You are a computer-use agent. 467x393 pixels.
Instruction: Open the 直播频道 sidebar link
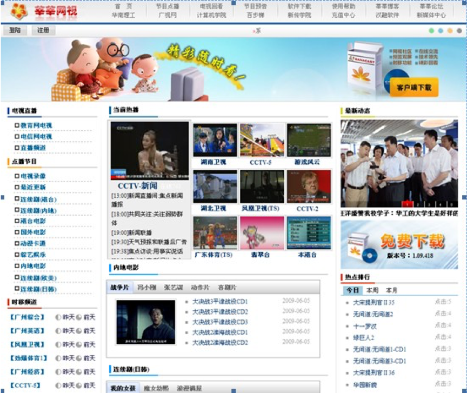[x=33, y=148]
